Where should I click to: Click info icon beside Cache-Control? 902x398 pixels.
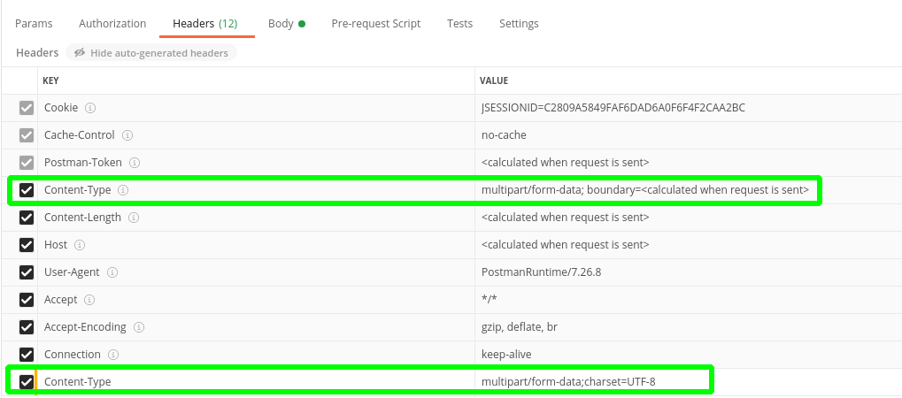127,135
